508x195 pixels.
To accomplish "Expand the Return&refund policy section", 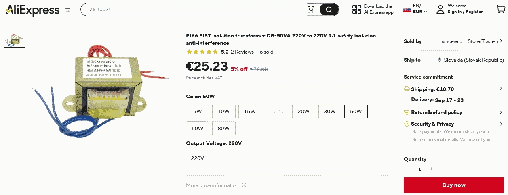I will point(501,112).
